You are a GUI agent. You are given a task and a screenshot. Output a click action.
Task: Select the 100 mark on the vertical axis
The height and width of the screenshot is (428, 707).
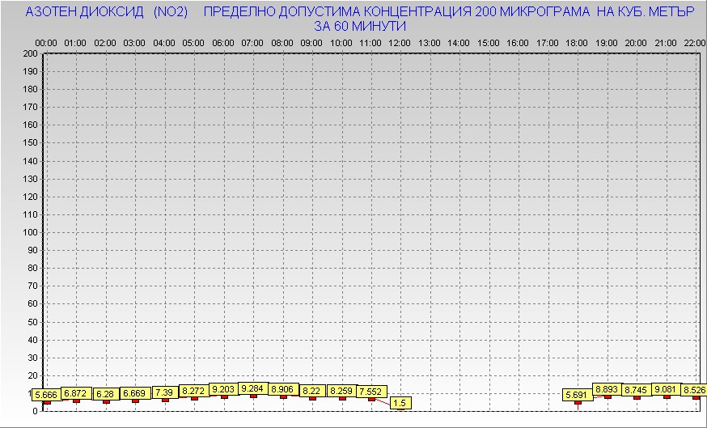tap(30, 232)
